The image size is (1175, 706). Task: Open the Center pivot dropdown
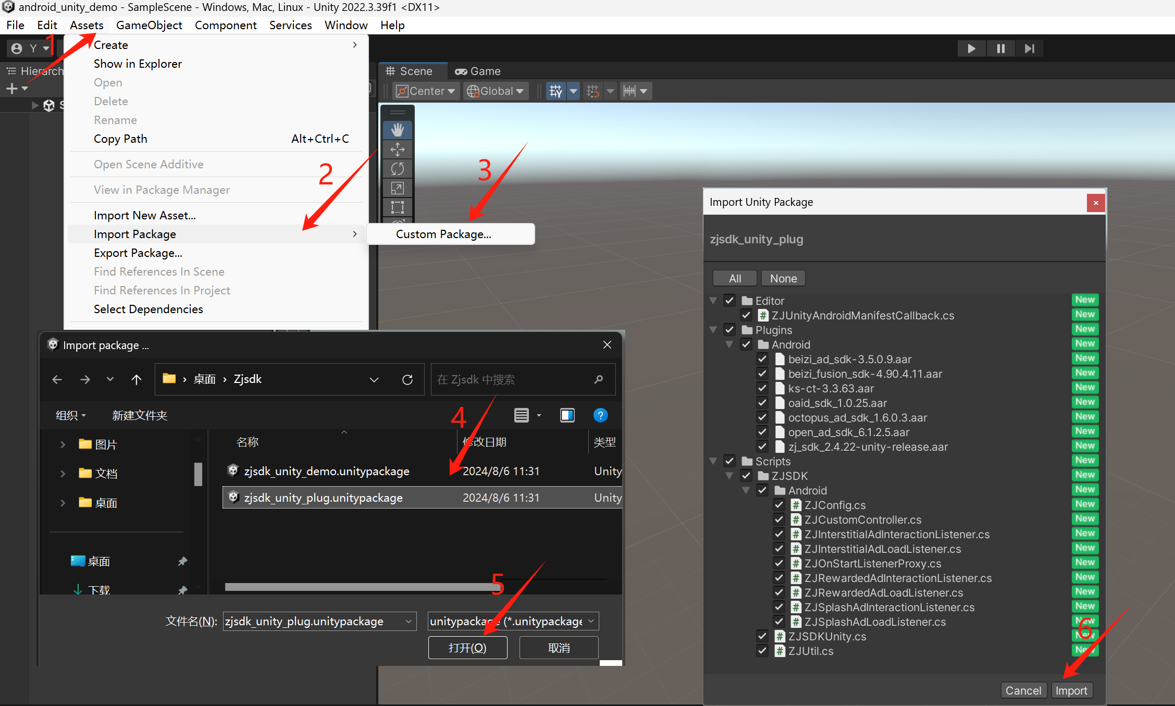pos(426,91)
